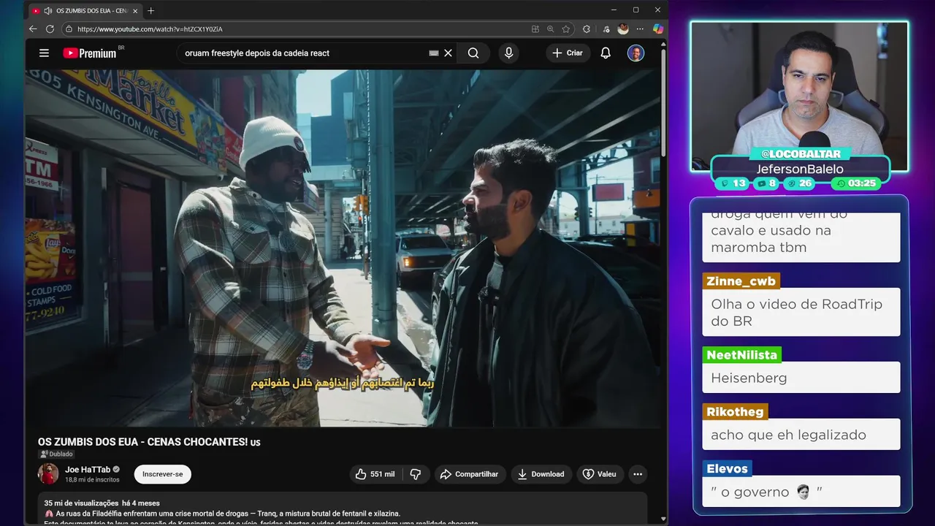This screenshot has width=935, height=526.
Task: Click Elevos username in chat
Action: pos(727,469)
